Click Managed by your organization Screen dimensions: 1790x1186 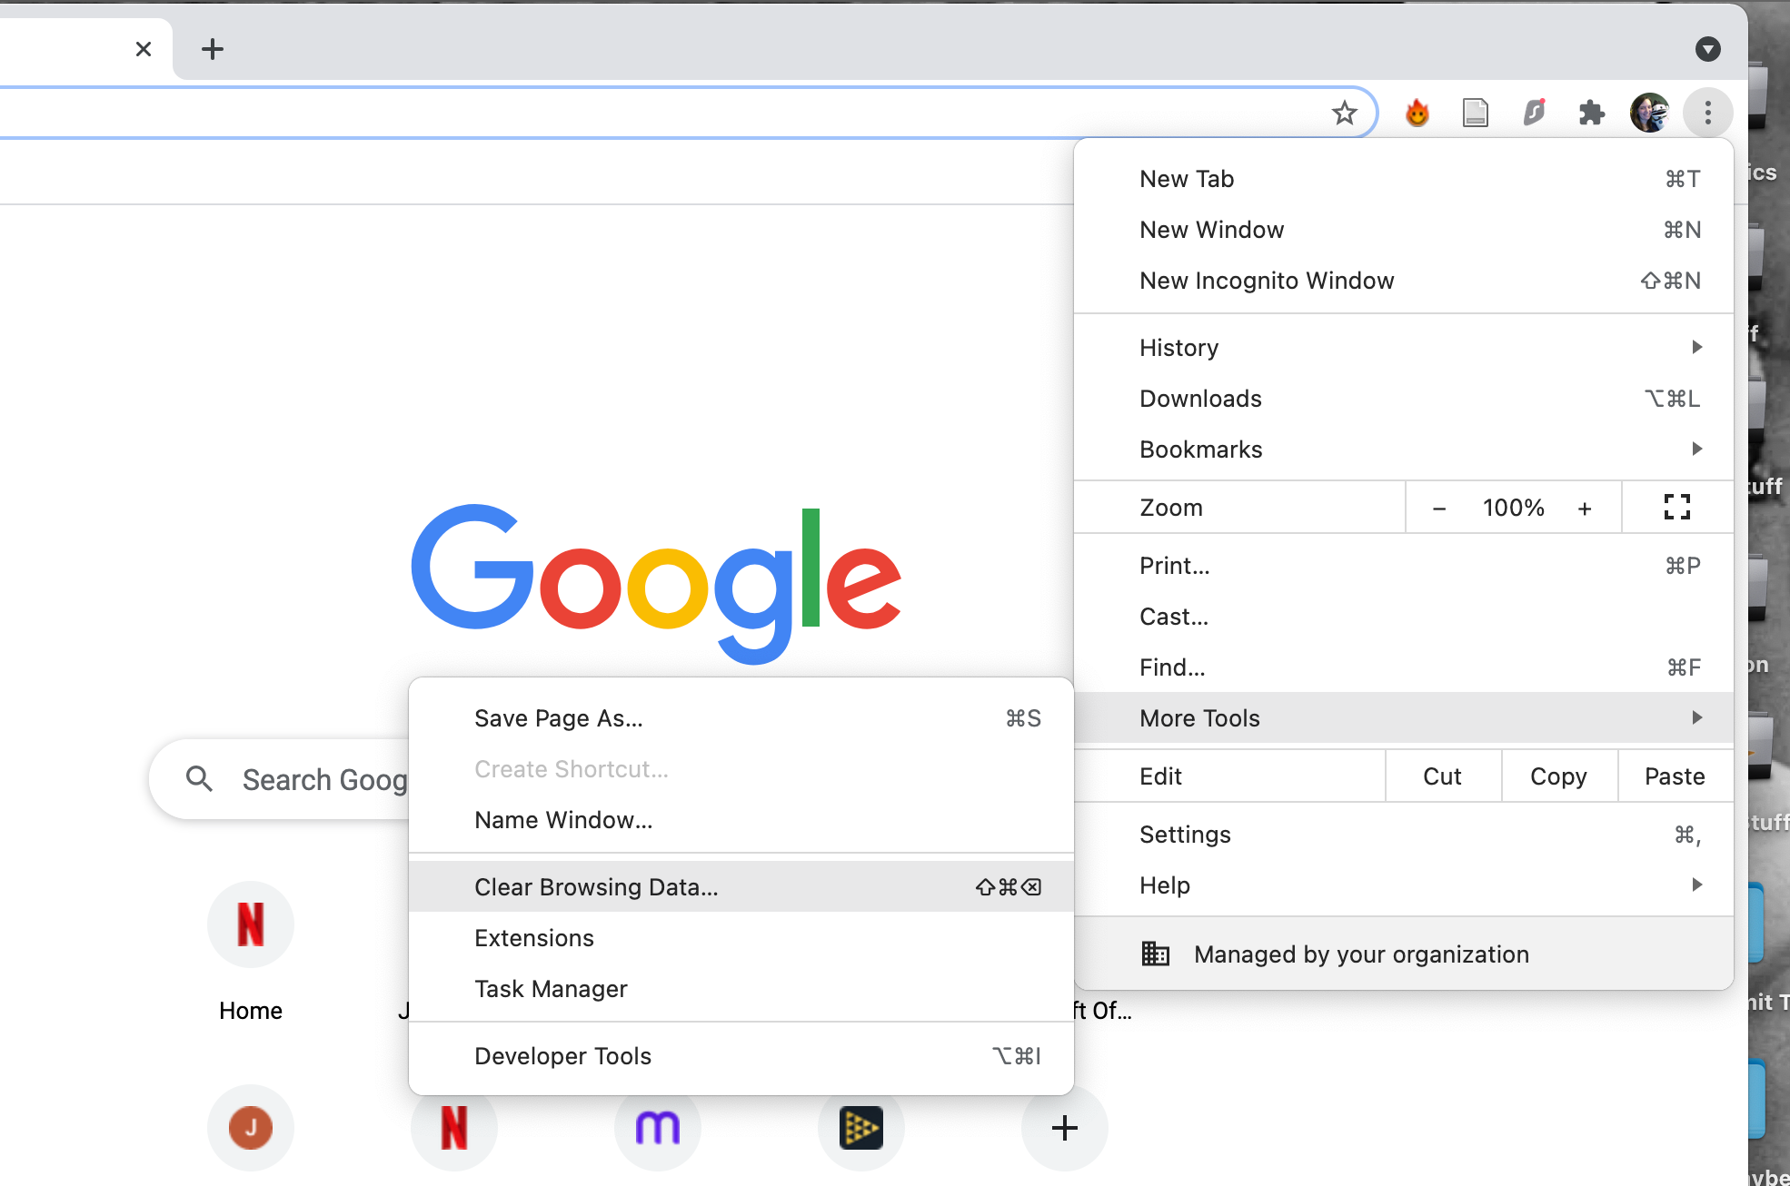pyautogui.click(x=1360, y=954)
